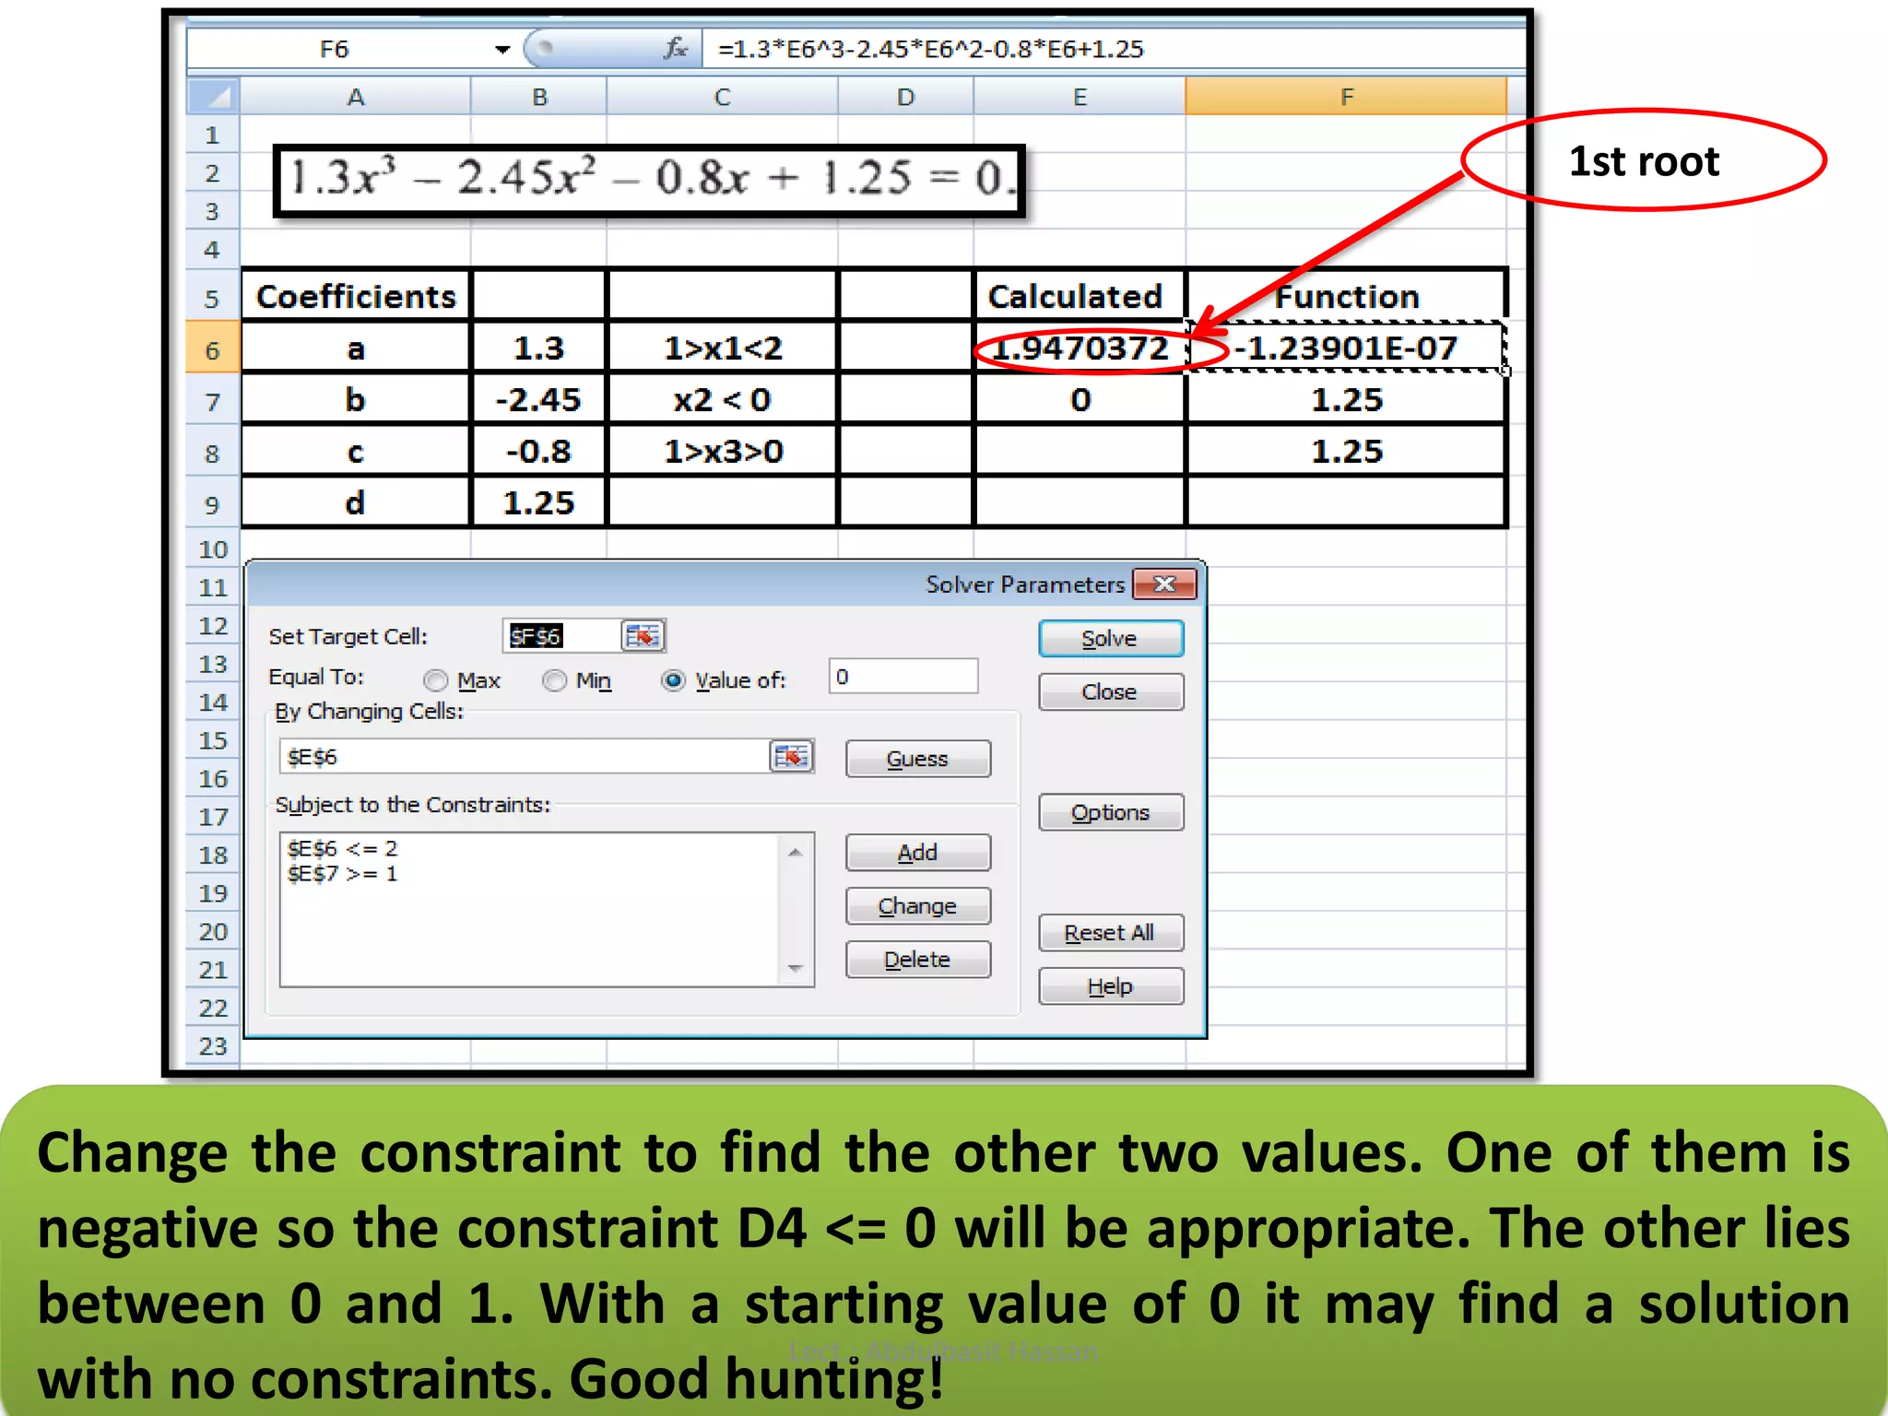Select the Min radio button

click(x=554, y=680)
